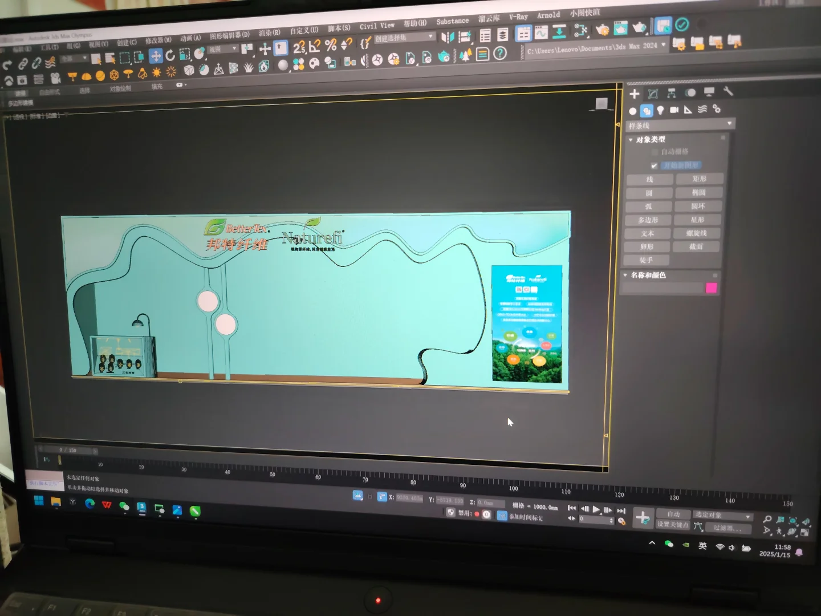The image size is (821, 616).
Task: Click the Angle Snap toolbar icon
Action: pos(315,46)
